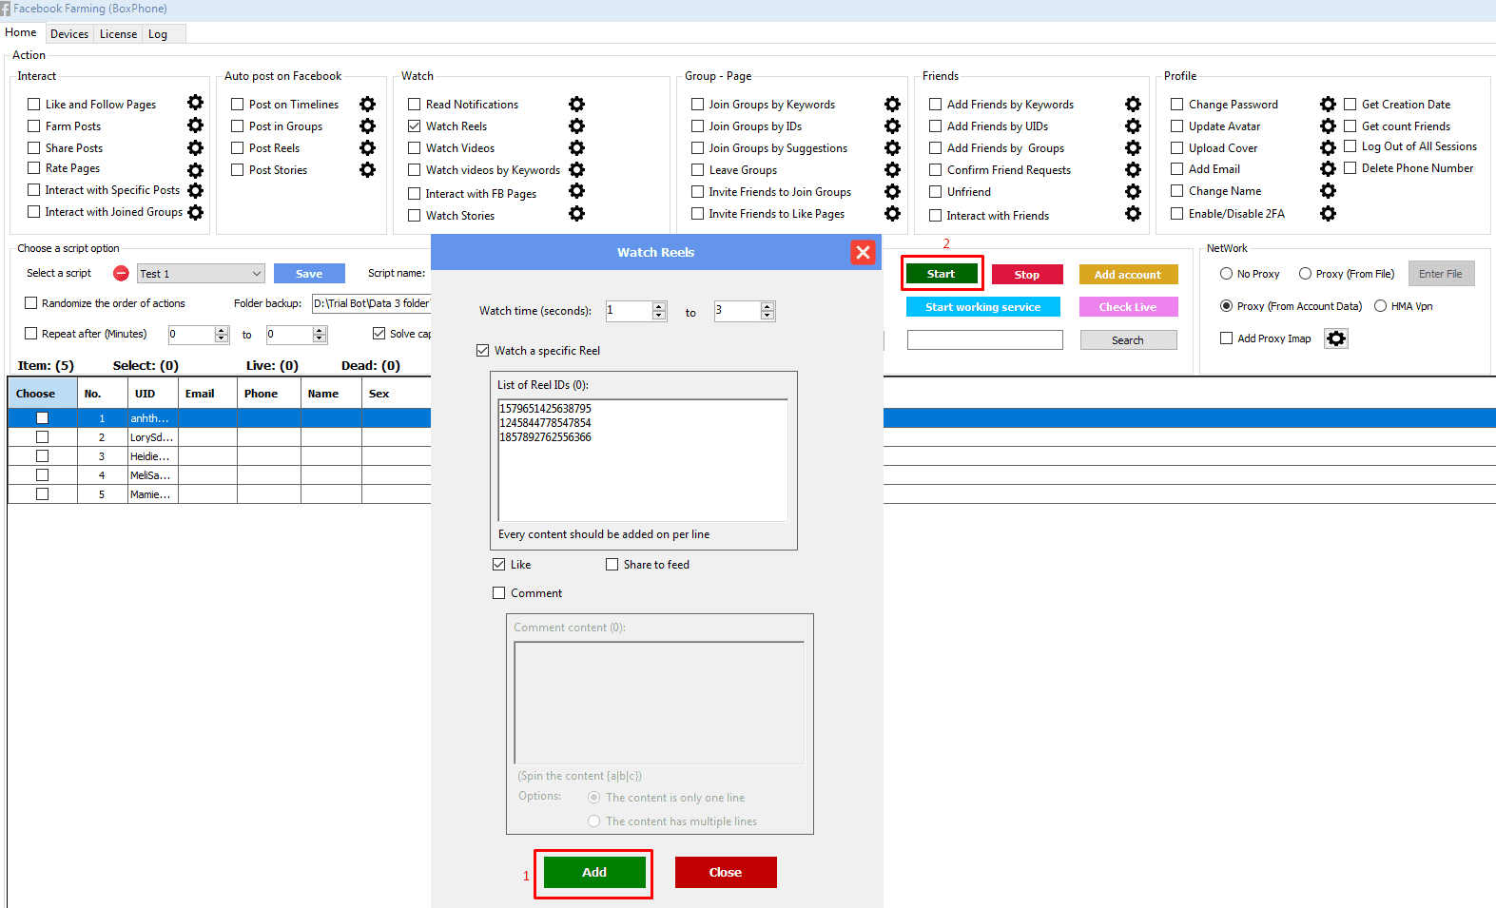
Task: Open settings gear for Watch videos by Keywords
Action: pos(576,169)
